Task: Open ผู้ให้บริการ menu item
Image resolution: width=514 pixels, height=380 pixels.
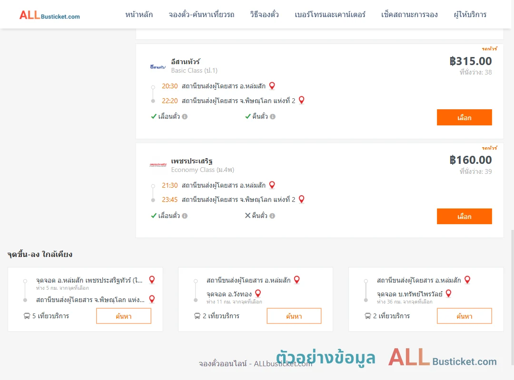Action: tap(470, 15)
